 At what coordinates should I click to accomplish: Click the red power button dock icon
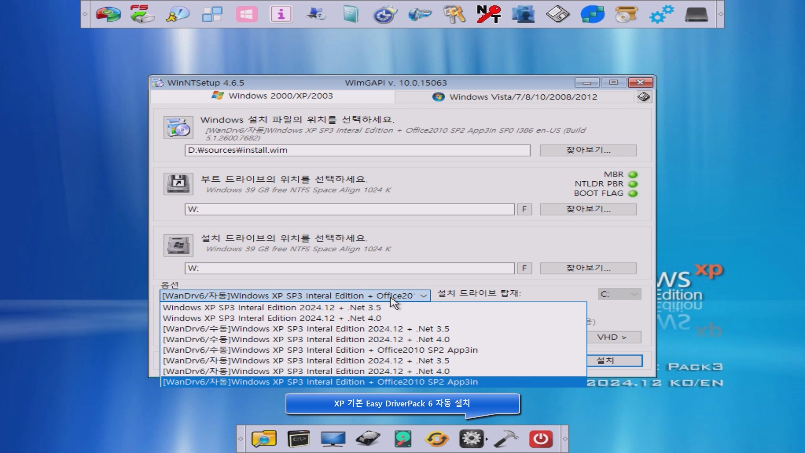point(540,439)
